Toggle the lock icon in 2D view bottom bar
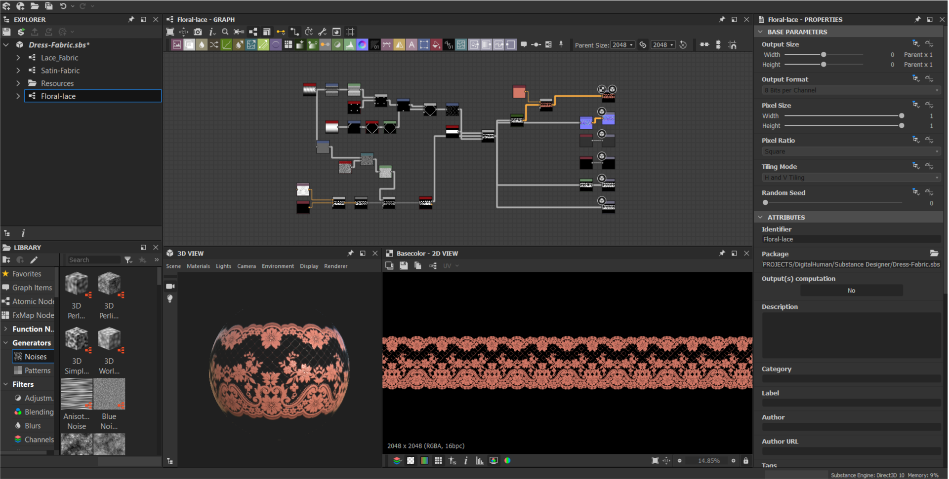The image size is (949, 479). pyautogui.click(x=746, y=461)
